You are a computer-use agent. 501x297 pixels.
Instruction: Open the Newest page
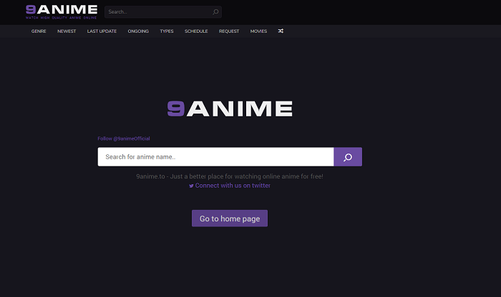click(67, 31)
